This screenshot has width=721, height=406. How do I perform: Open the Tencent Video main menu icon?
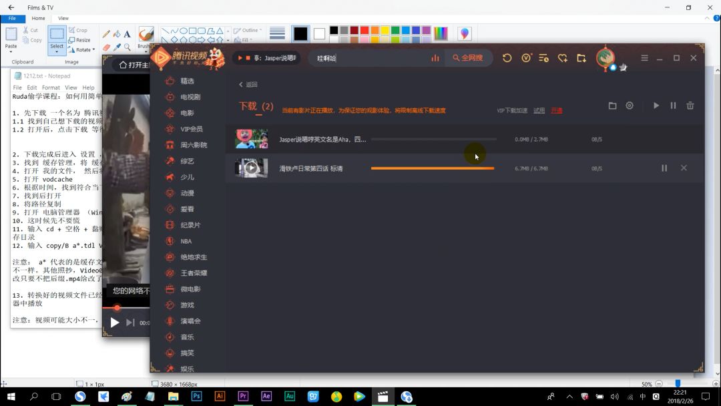[645, 58]
